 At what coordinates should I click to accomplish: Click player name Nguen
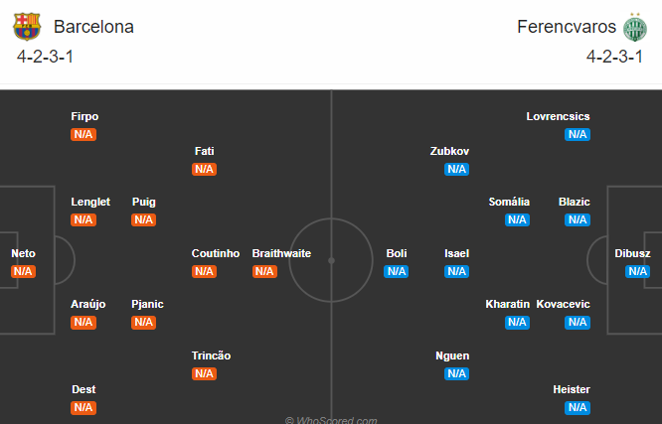452,356
